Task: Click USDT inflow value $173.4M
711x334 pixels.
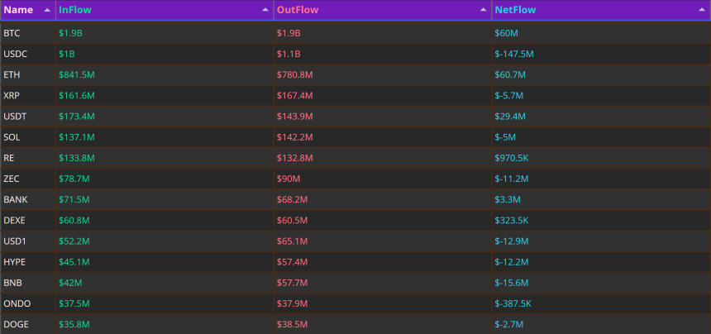Action: pos(77,117)
